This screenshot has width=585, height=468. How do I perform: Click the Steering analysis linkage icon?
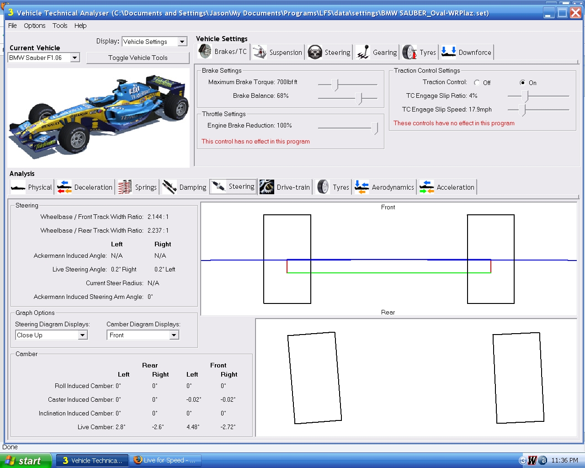click(x=218, y=186)
